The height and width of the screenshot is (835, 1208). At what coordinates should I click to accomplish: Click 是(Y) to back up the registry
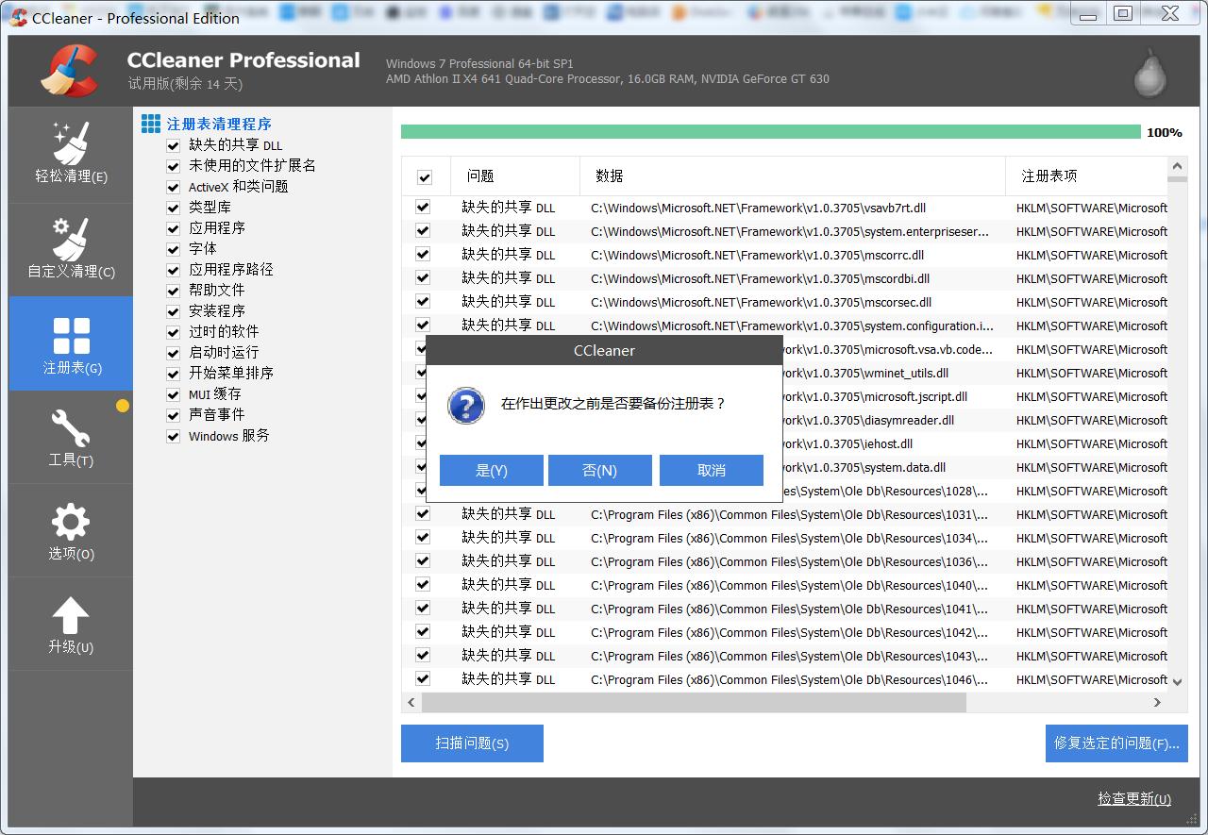coord(491,469)
